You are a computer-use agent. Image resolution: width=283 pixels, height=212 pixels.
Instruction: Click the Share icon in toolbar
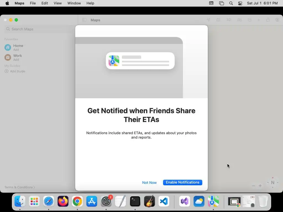pyautogui.click(x=268, y=20)
